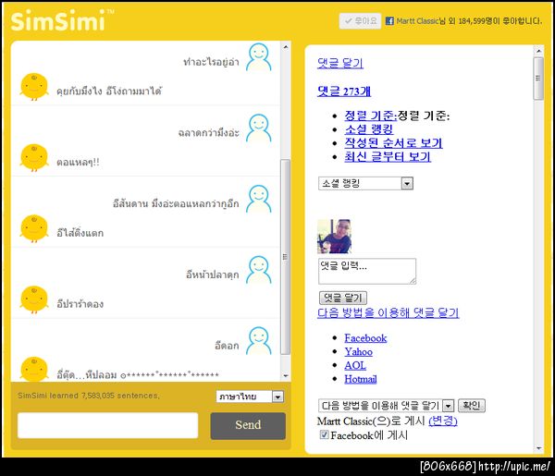This screenshot has height=476, width=555.
Task: Click the Hotmail login link
Action: coord(361,379)
